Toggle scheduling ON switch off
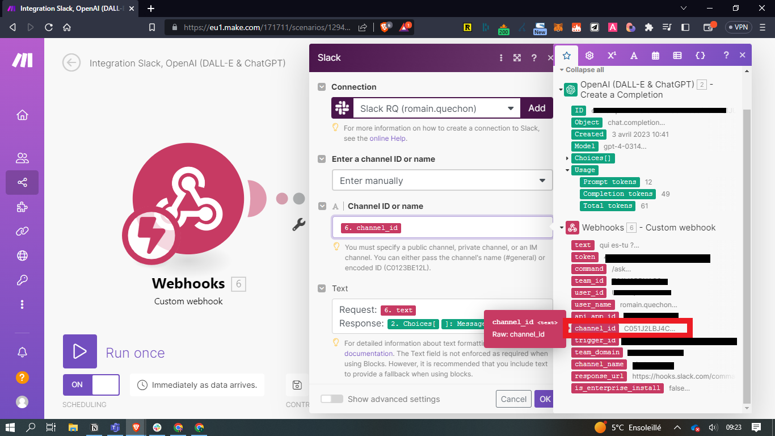775x436 pixels. (x=91, y=385)
